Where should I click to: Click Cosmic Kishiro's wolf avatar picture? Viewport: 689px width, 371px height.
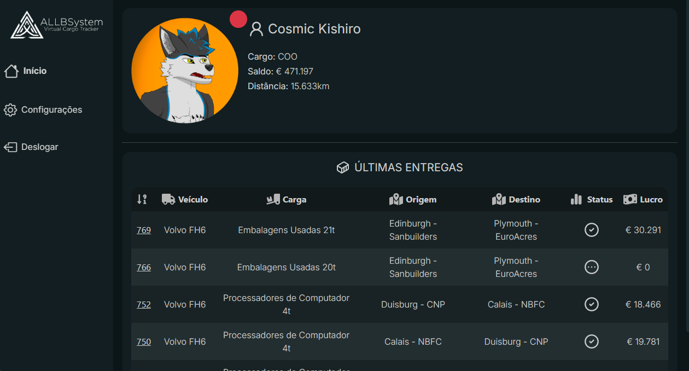pyautogui.click(x=185, y=71)
